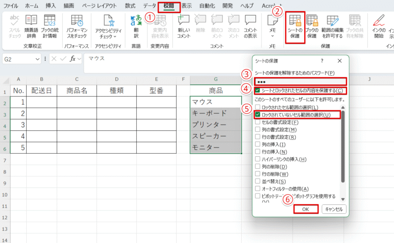Click the OK button in dialog
The height and width of the screenshot is (243, 394).
pos(306,209)
